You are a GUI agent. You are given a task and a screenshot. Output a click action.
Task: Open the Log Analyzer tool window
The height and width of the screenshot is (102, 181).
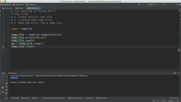pos(89,98)
